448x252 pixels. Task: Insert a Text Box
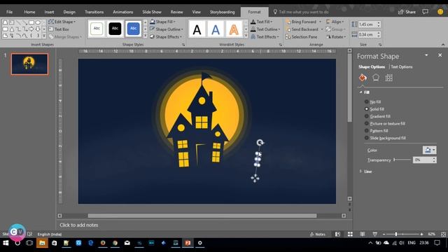coord(59,29)
